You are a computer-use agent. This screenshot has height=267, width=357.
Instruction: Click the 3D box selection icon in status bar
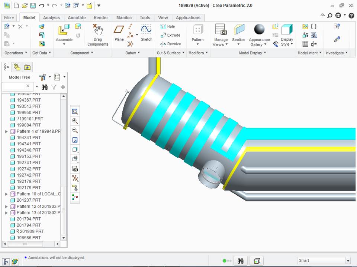[257, 261]
